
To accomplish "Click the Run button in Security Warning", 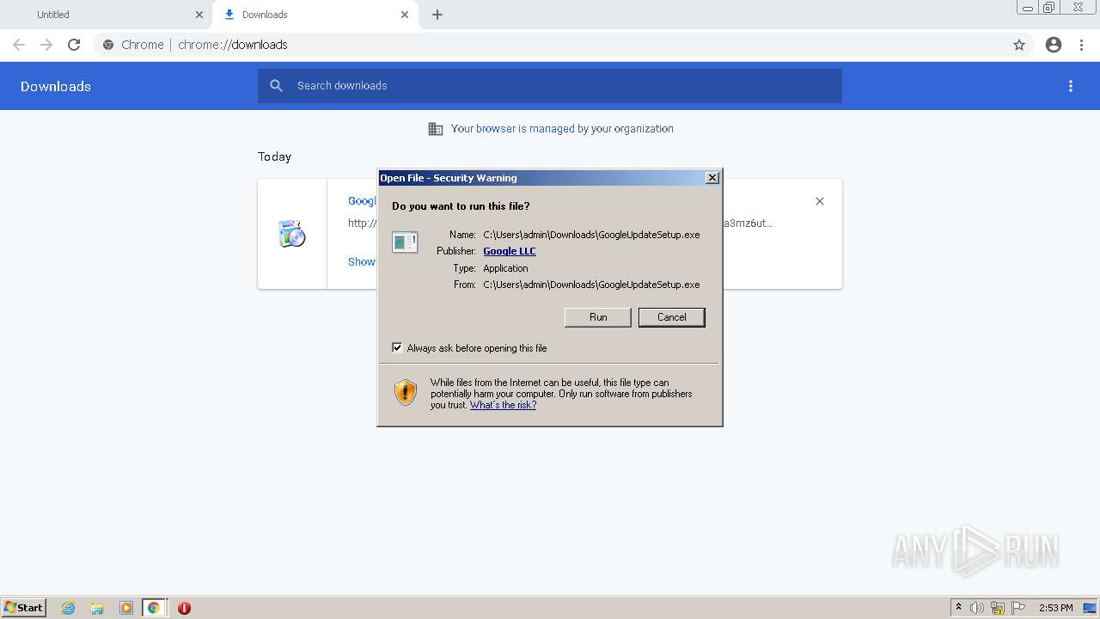I will point(598,317).
